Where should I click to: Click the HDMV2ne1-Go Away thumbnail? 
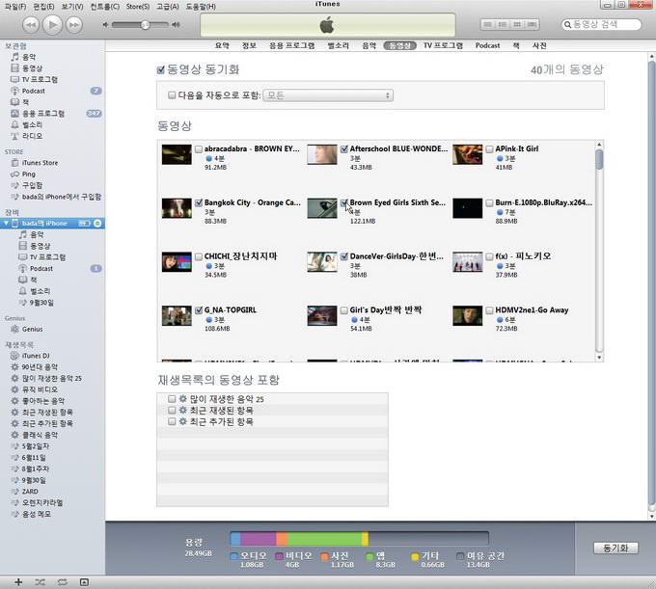[467, 316]
